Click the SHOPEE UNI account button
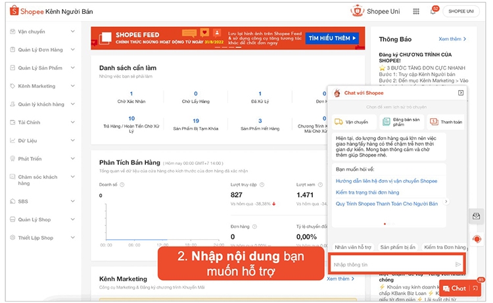Image resolution: width=493 pixels, height=303 pixels. point(461,11)
